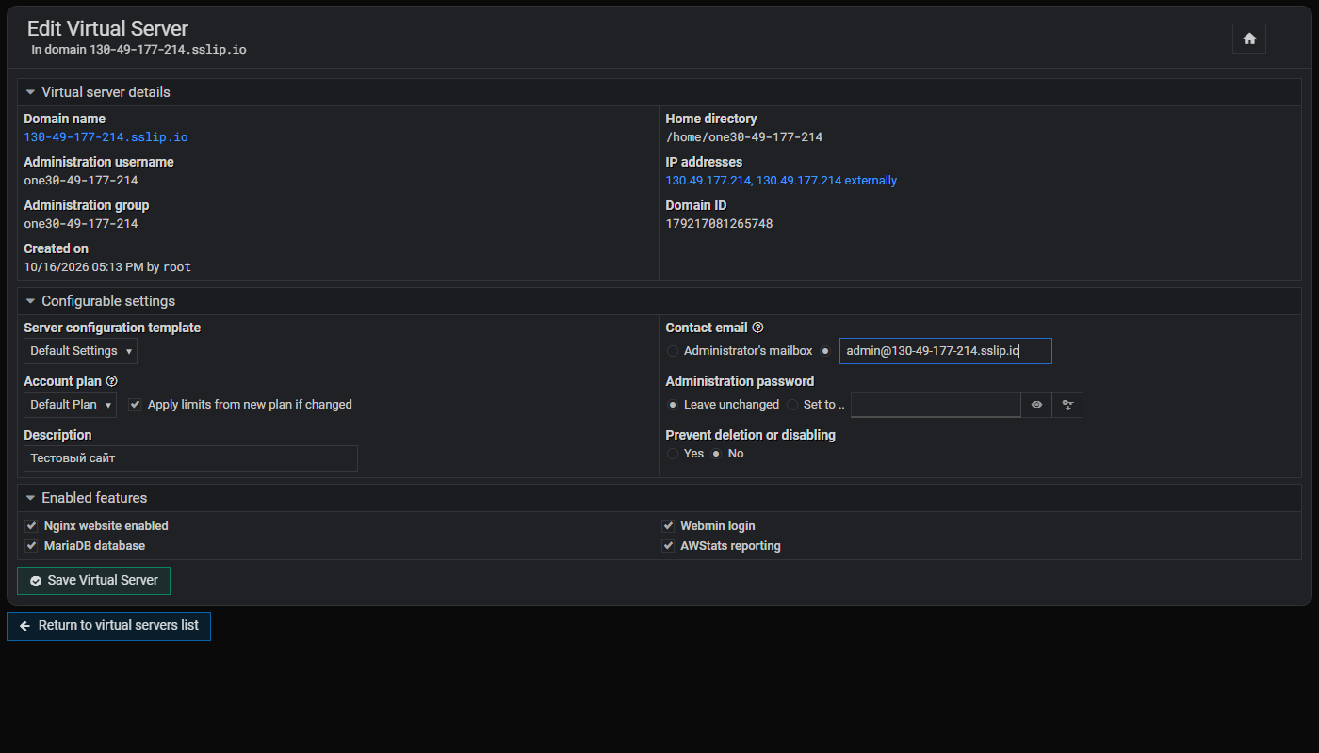Show password with the eye icon
Screen dimensions: 1319x753
[x=1036, y=405]
